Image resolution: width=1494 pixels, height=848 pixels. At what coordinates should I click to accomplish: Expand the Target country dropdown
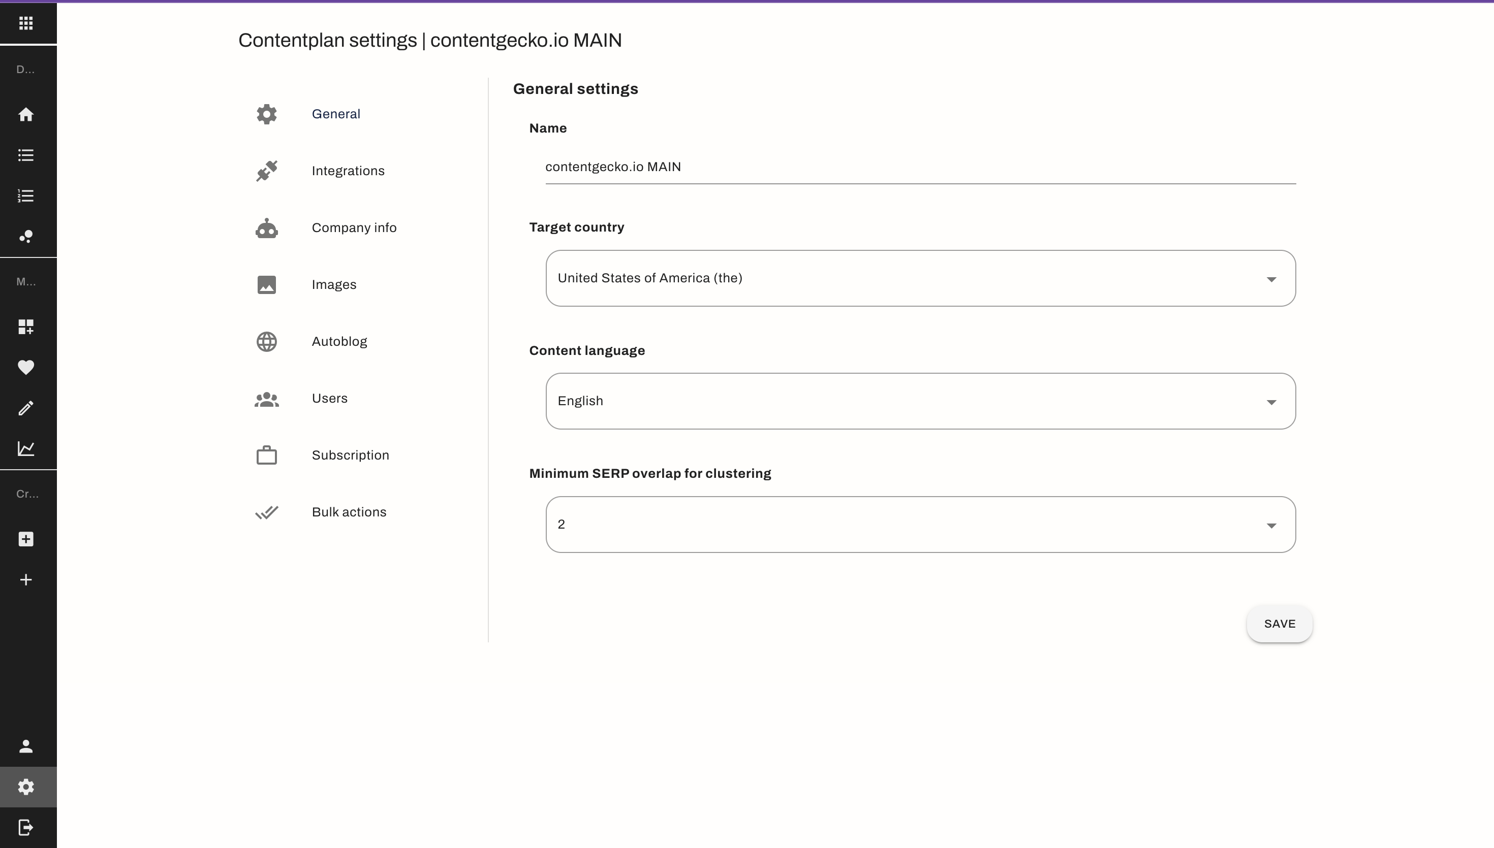[920, 278]
